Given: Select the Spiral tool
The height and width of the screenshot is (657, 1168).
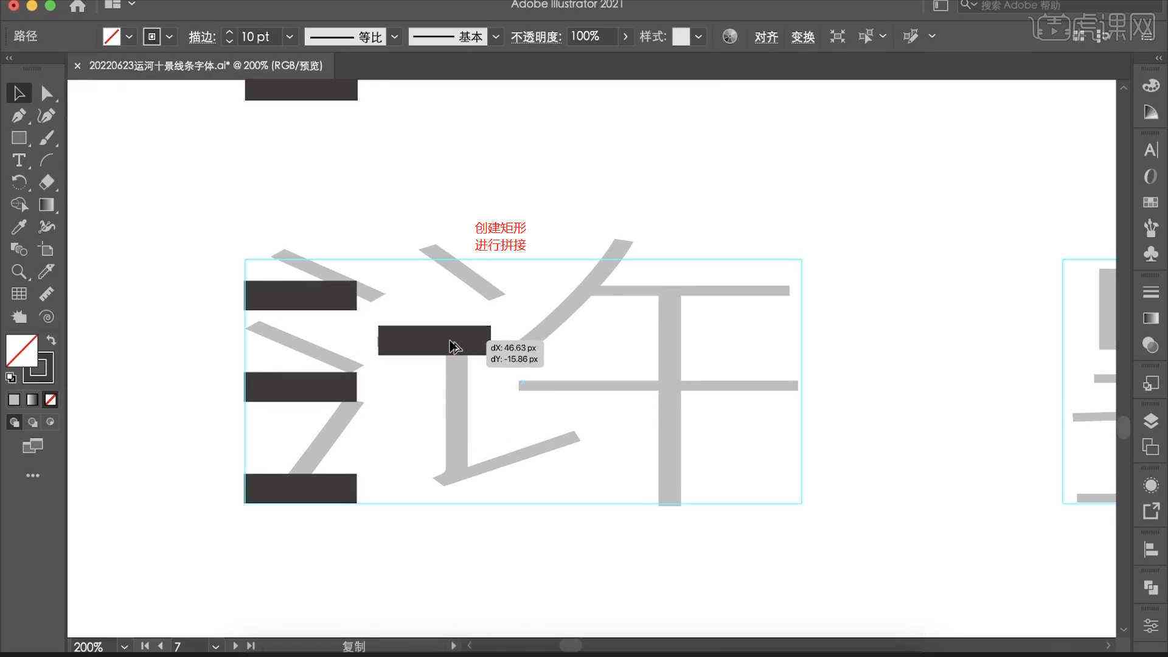Looking at the screenshot, I should 47,316.
